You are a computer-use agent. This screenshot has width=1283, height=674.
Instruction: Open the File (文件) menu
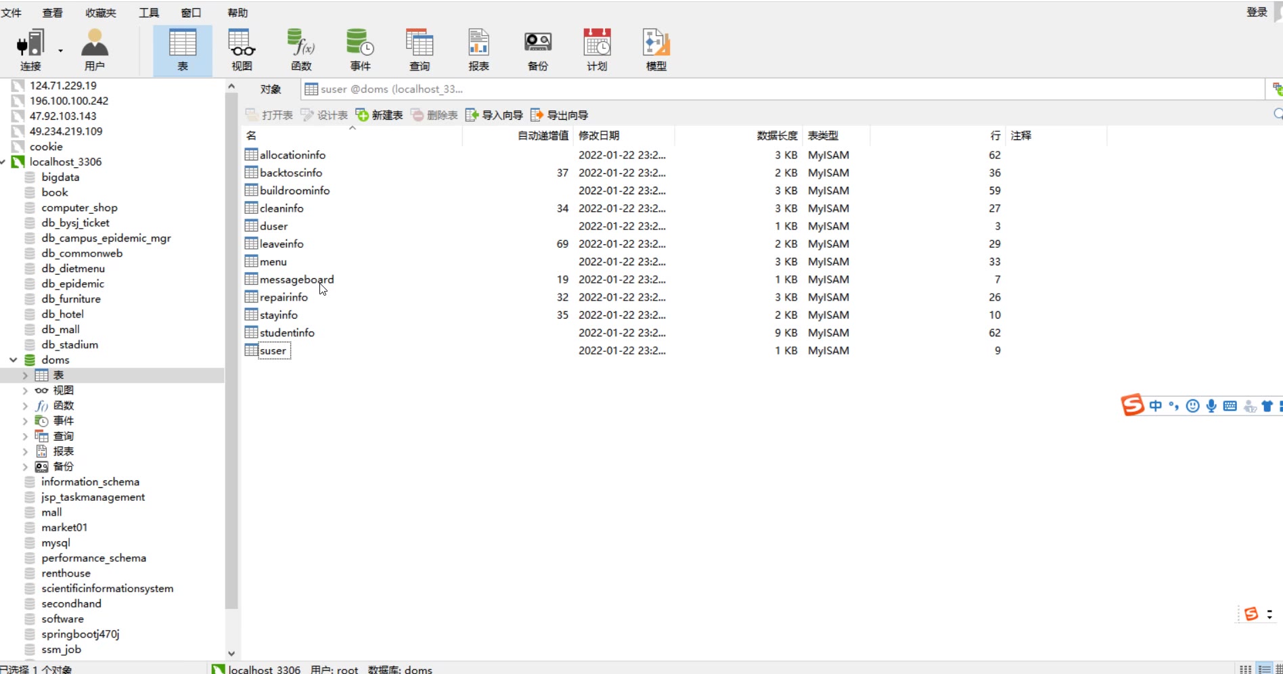(x=11, y=13)
